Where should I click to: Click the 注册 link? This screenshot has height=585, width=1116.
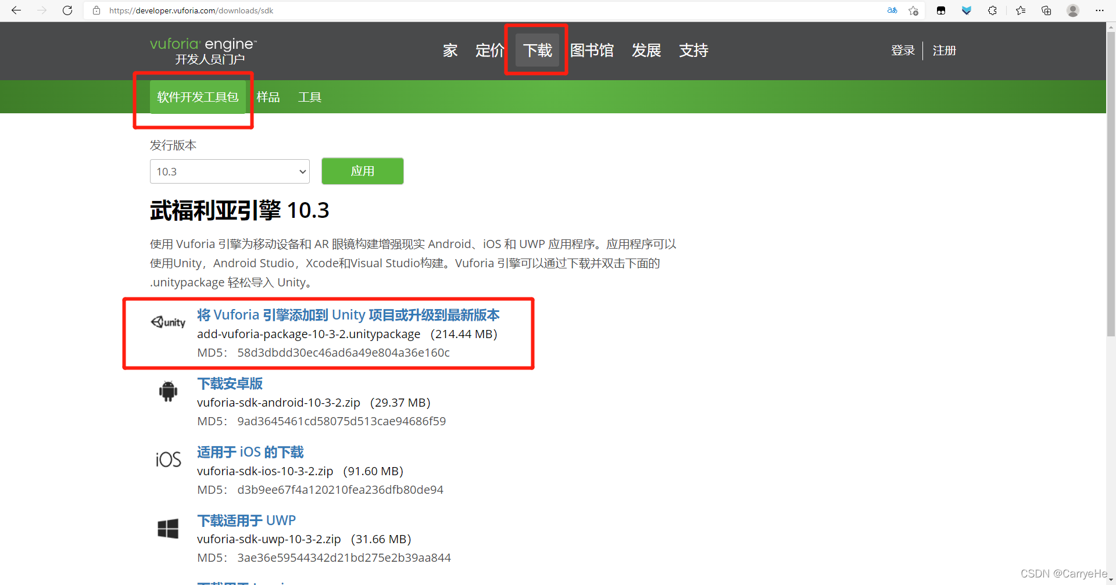coord(945,51)
